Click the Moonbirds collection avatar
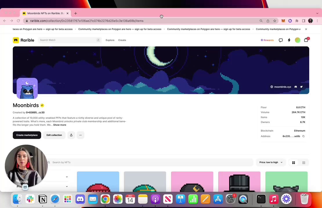Screen dimensions: 322x208 click(x=27, y=88)
